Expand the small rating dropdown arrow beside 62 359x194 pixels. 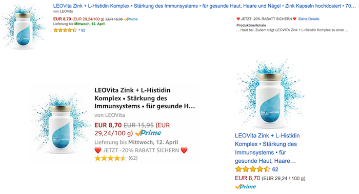click(x=79, y=30)
